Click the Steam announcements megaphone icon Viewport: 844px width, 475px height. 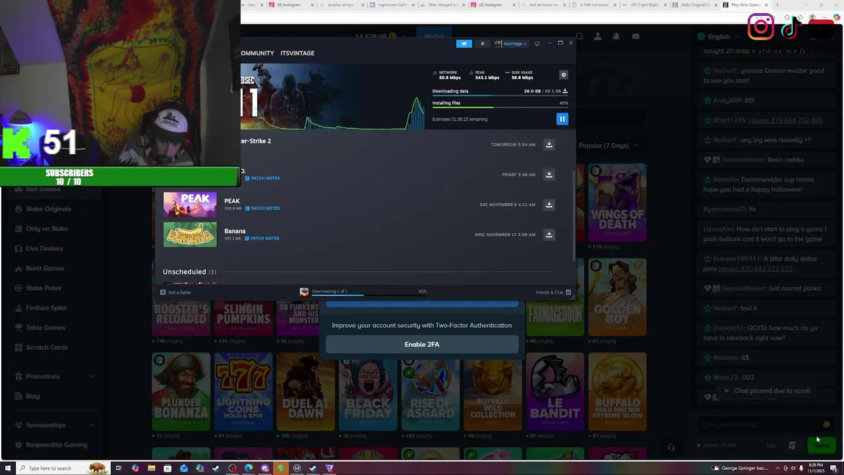464,44
